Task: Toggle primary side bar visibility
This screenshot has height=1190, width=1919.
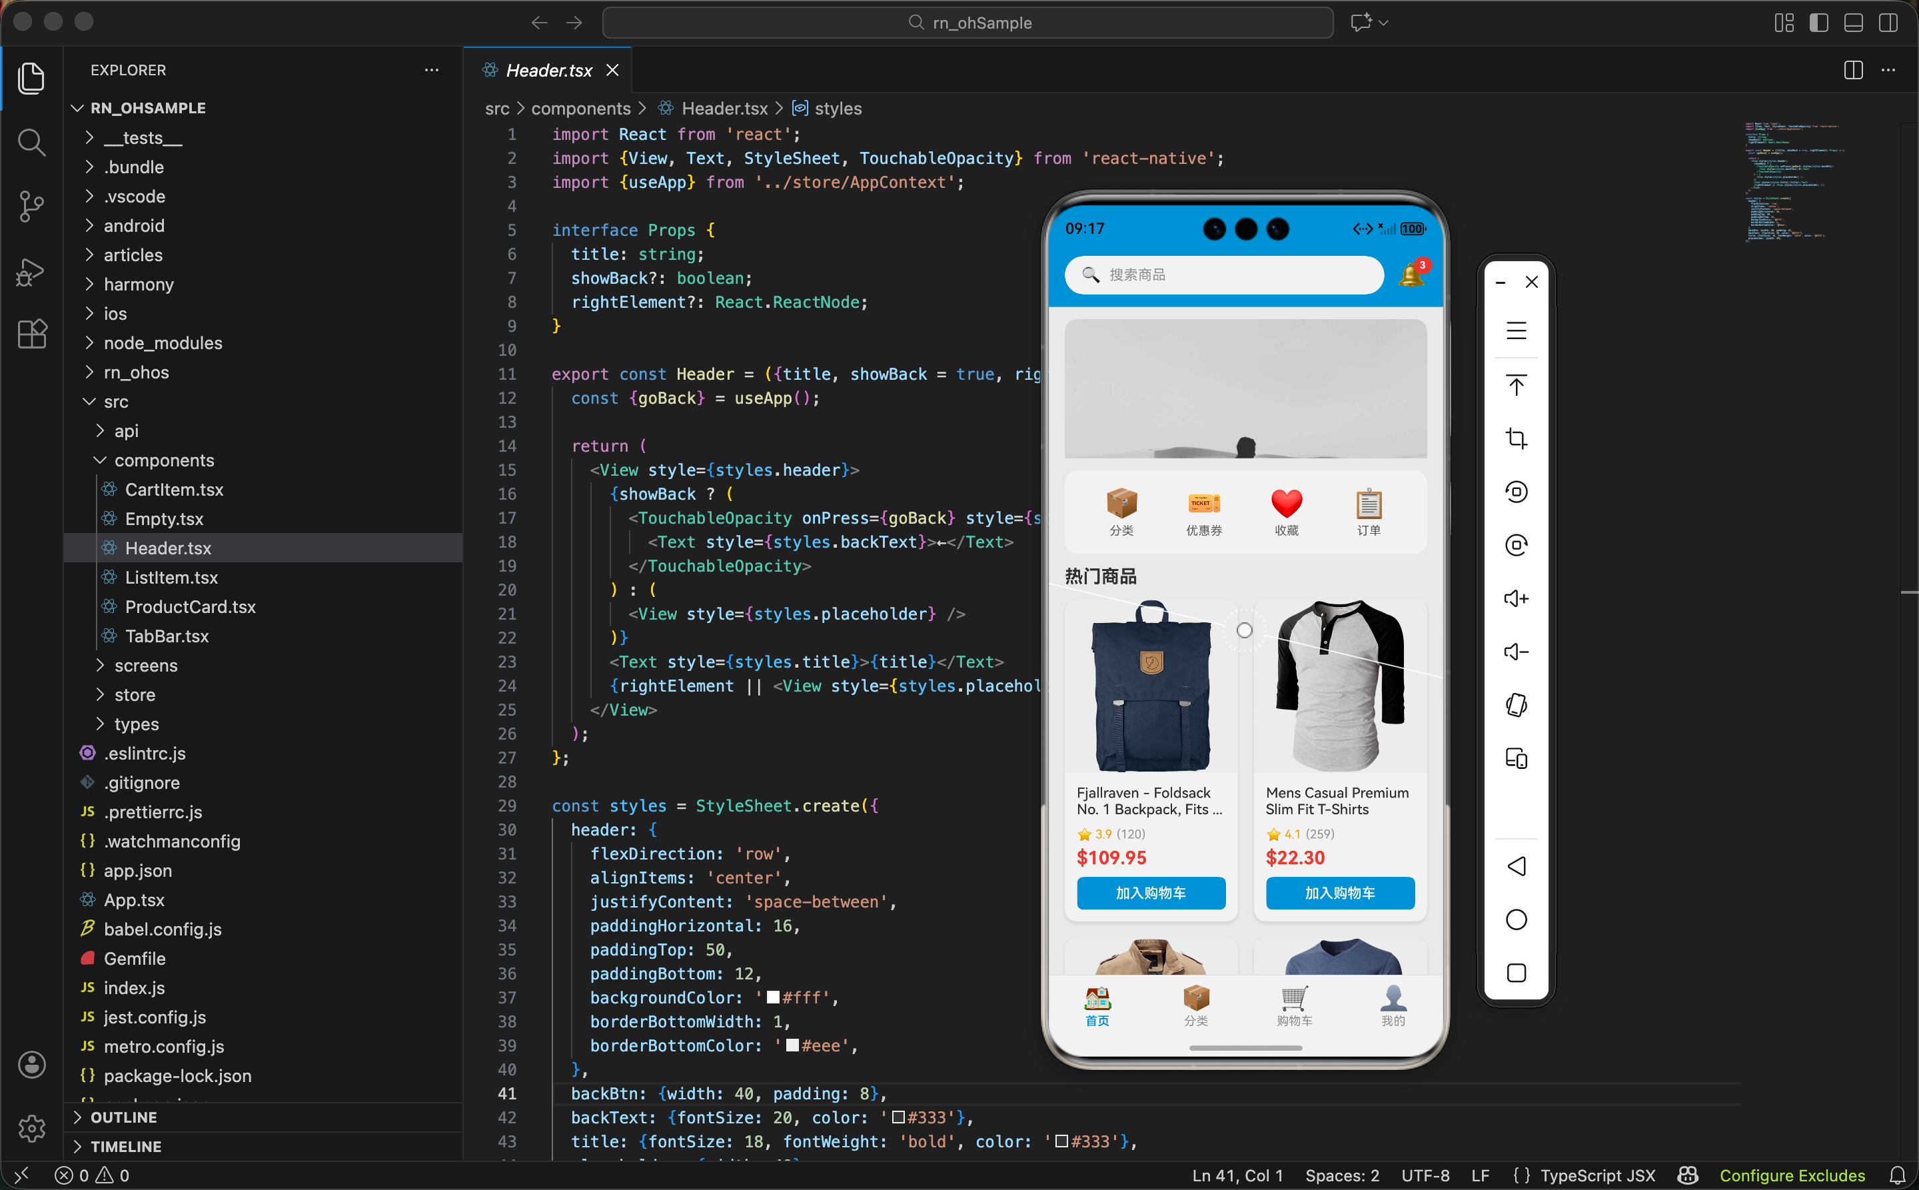Action: (1818, 23)
